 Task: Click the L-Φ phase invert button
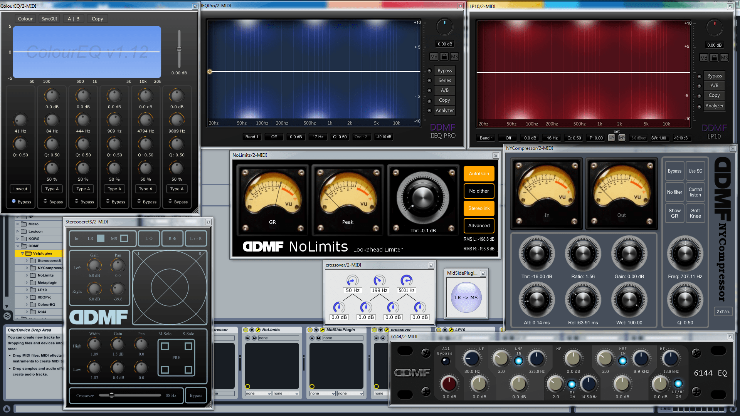click(149, 238)
